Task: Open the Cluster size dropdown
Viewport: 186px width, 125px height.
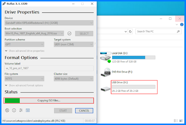Action: tap(74, 78)
